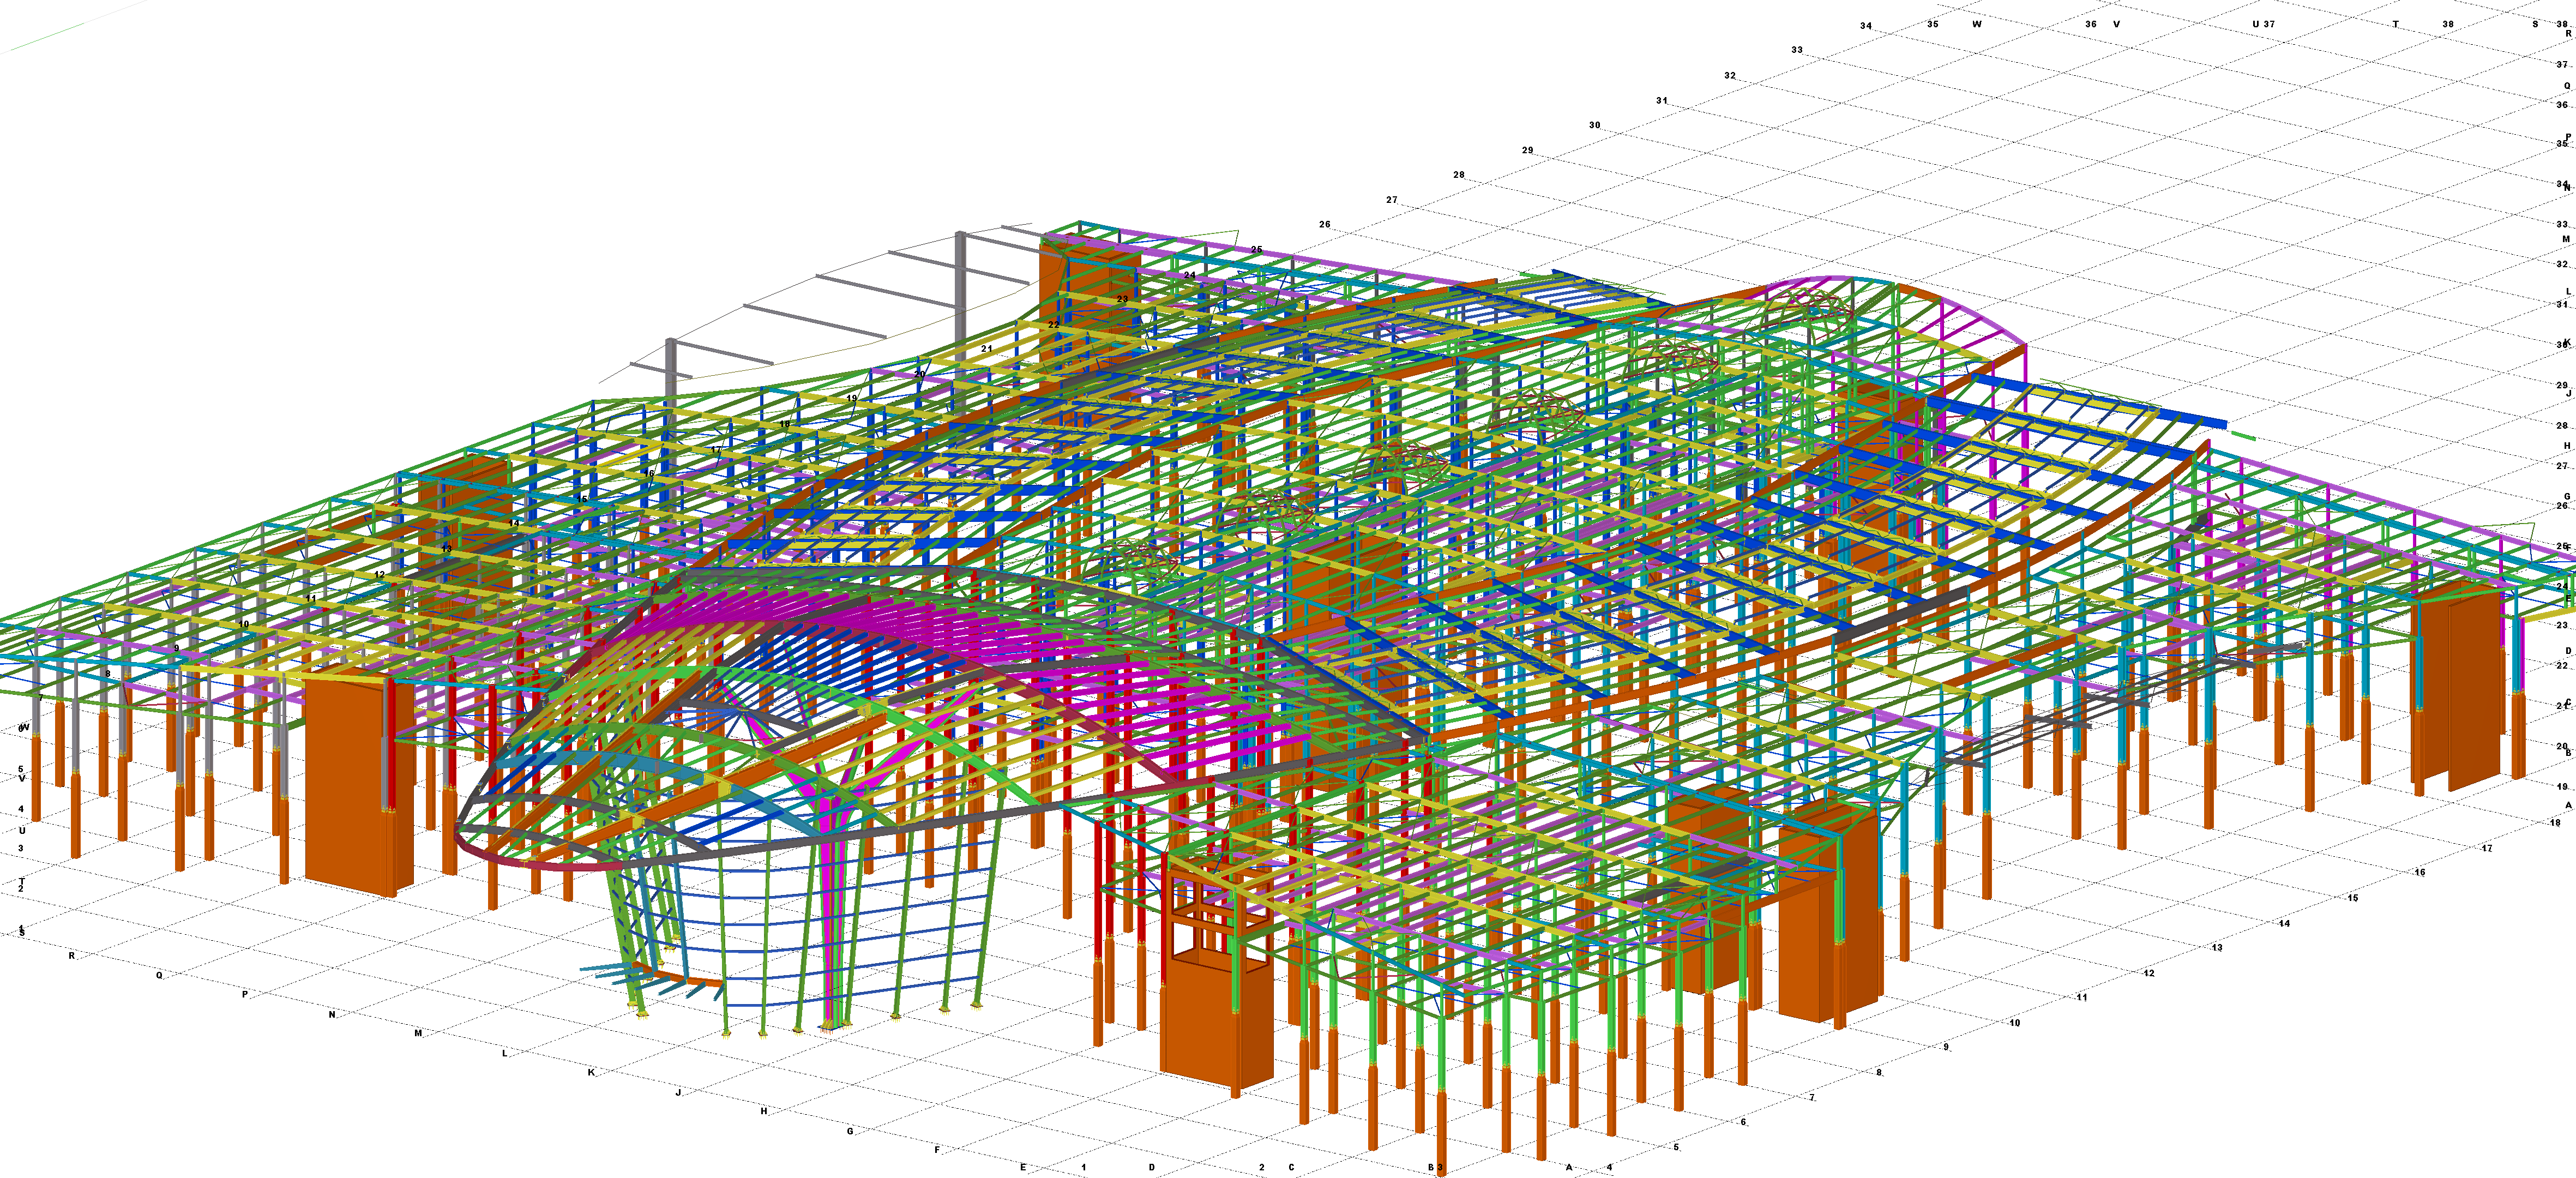Click grid label L along the bottom-left axis
Image resolution: width=2576 pixels, height=1178 pixels.
click(504, 1053)
